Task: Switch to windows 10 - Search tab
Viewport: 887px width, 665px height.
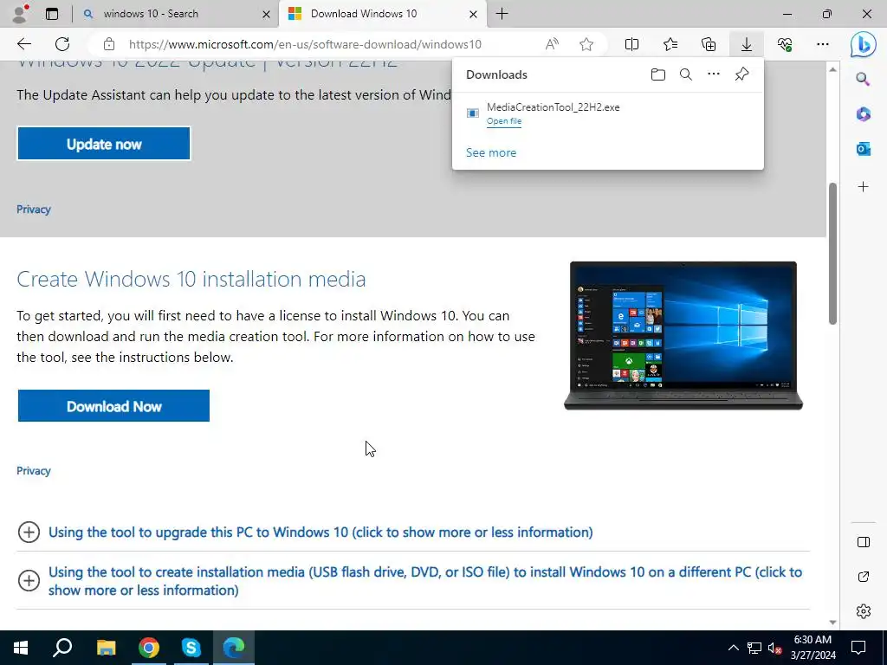Action: [x=177, y=14]
